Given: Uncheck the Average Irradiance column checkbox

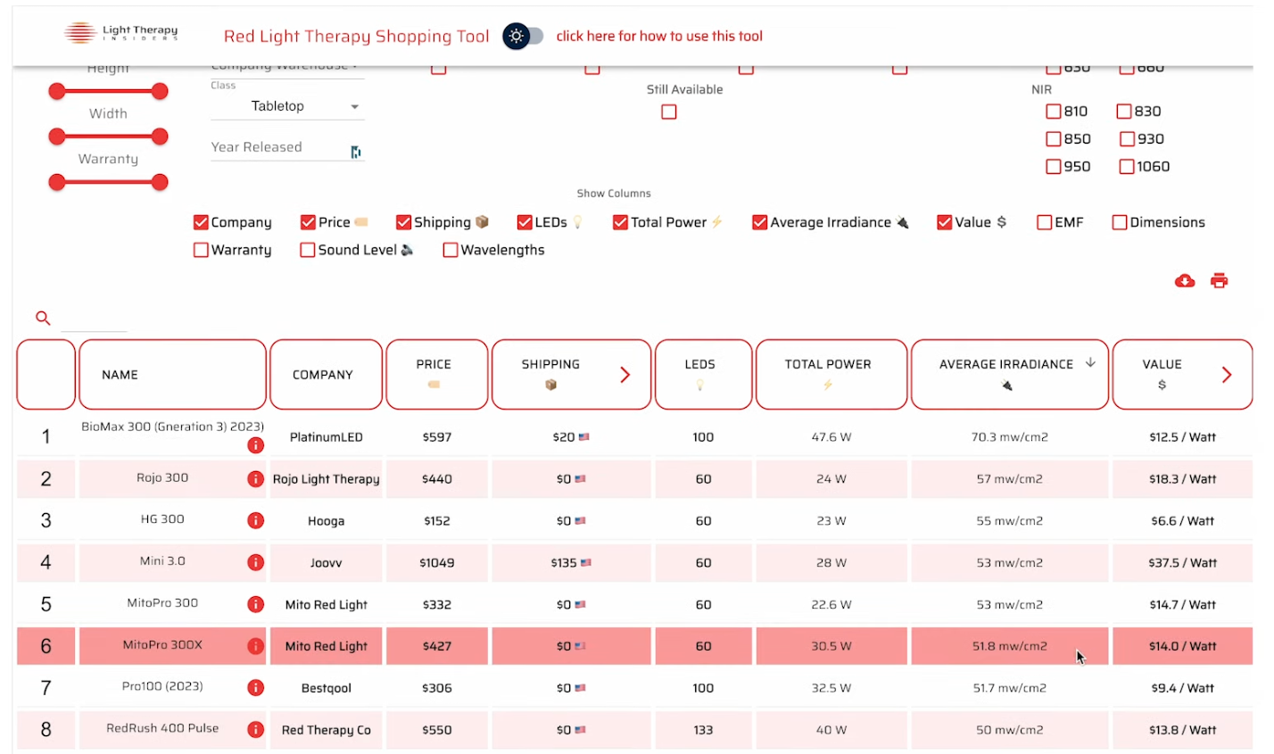Looking at the screenshot, I should (759, 222).
